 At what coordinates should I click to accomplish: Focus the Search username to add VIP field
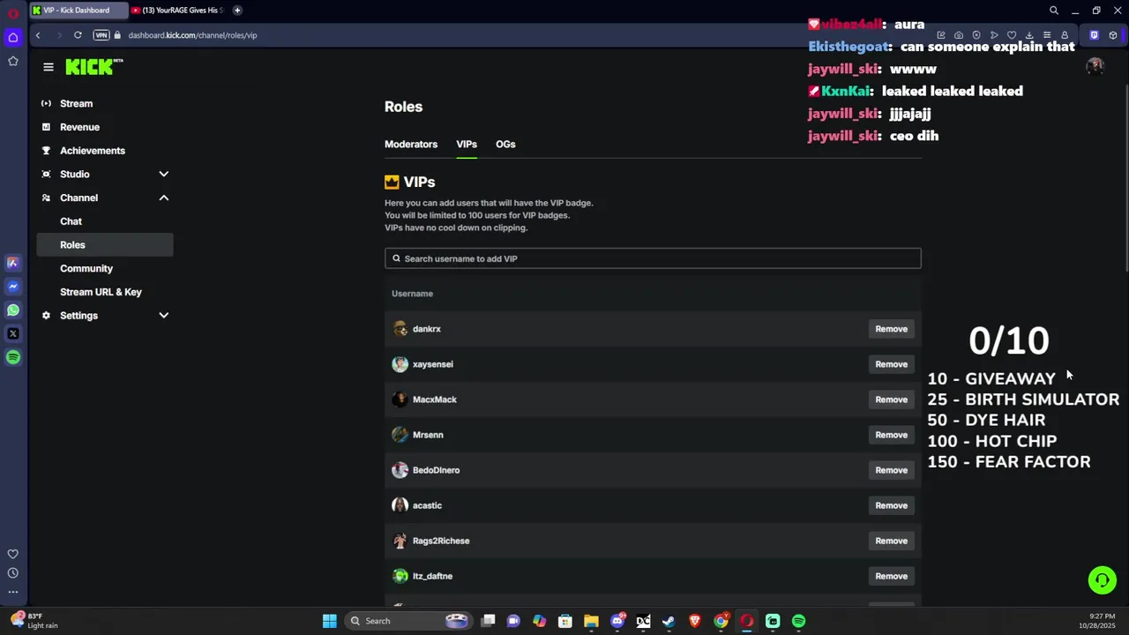coord(653,258)
